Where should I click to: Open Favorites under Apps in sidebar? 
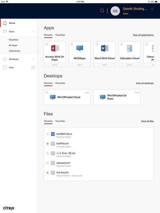click(13, 40)
